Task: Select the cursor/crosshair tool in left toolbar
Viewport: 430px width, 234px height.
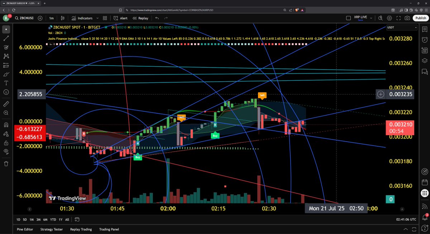Action: 6,29
